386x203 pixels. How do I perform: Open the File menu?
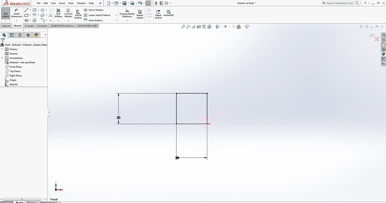(39, 3)
